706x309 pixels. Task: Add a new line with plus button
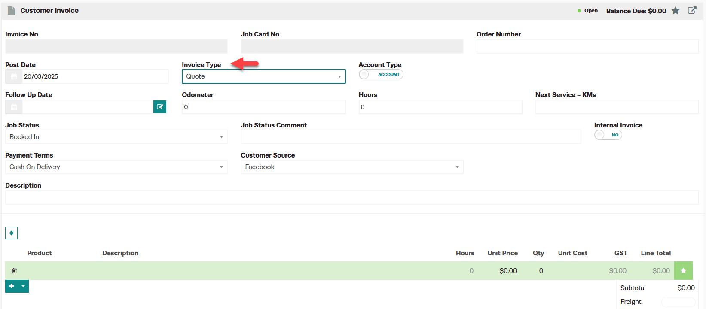point(12,286)
